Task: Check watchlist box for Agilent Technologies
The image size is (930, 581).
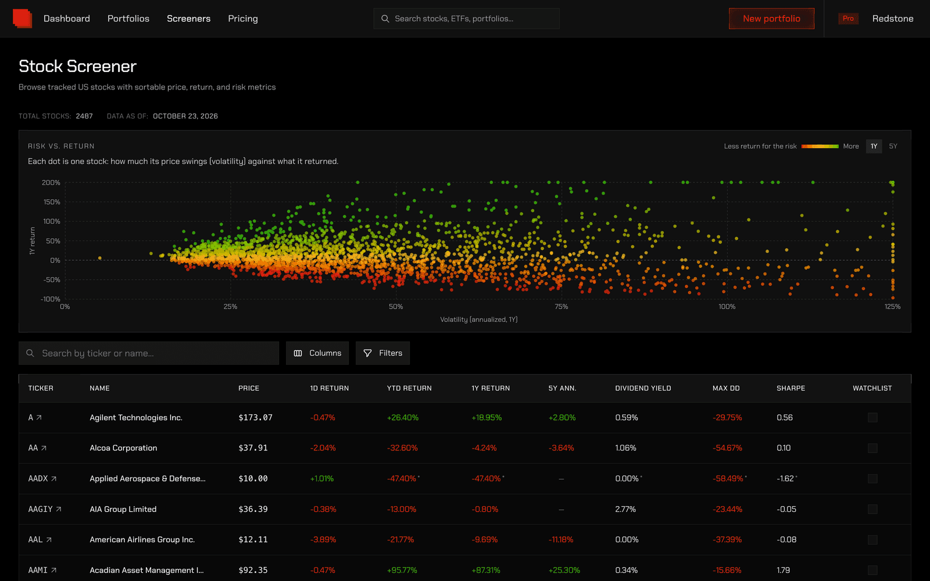Action: click(872, 418)
